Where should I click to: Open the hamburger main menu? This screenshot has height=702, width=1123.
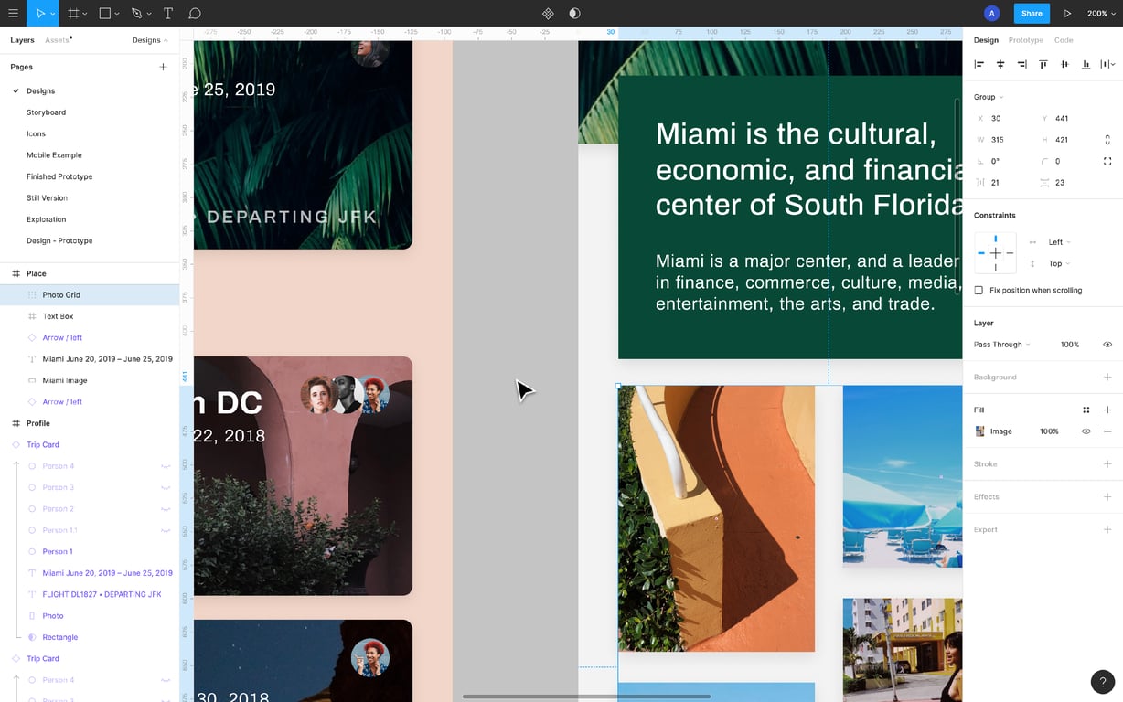(x=13, y=14)
